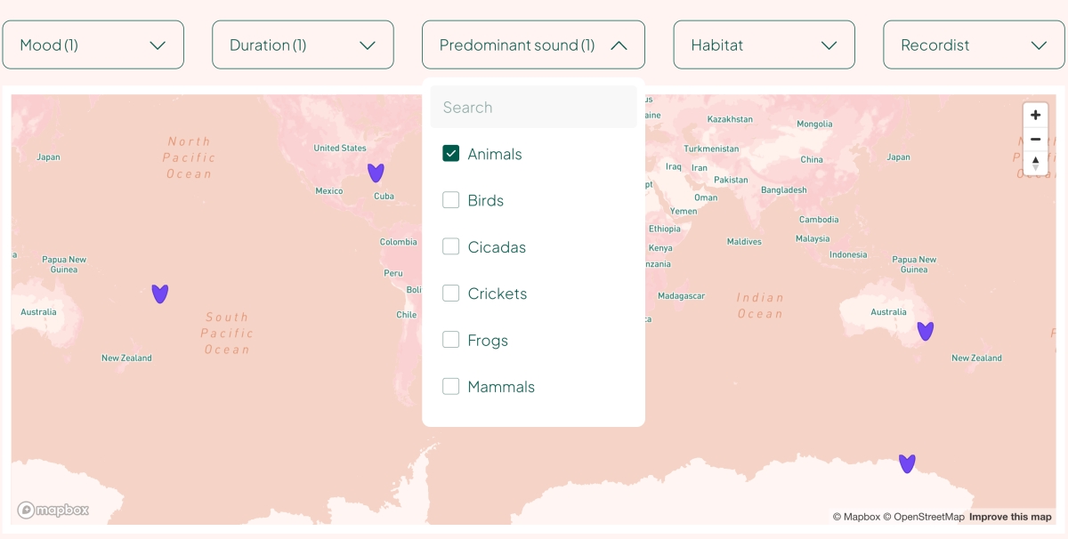
Task: Expand the Recordist dropdown
Action: [974, 45]
